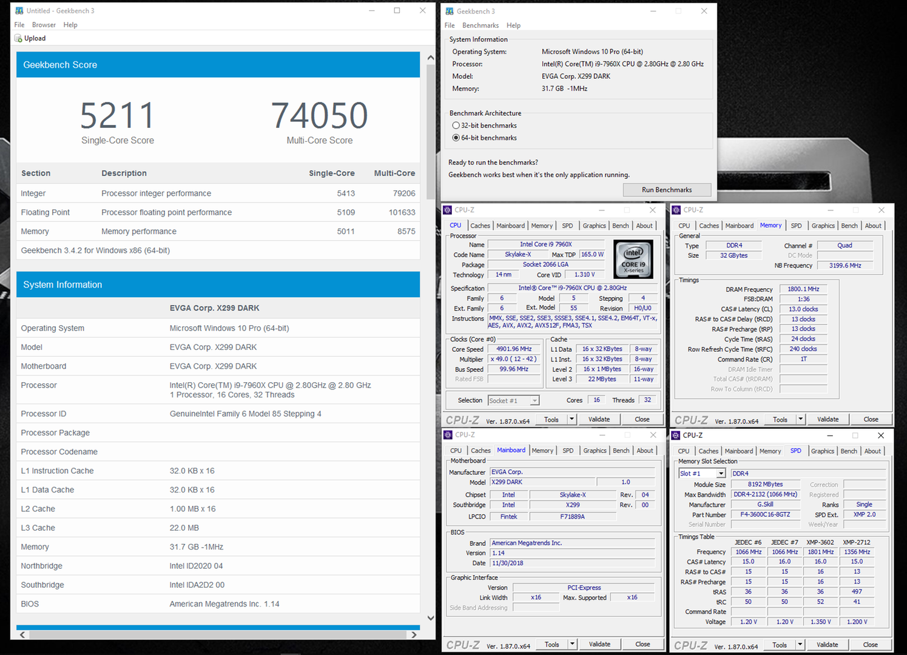Expand Tools arrow in SPD CPU-Z window
Screen dimensions: 907x655
pos(800,645)
